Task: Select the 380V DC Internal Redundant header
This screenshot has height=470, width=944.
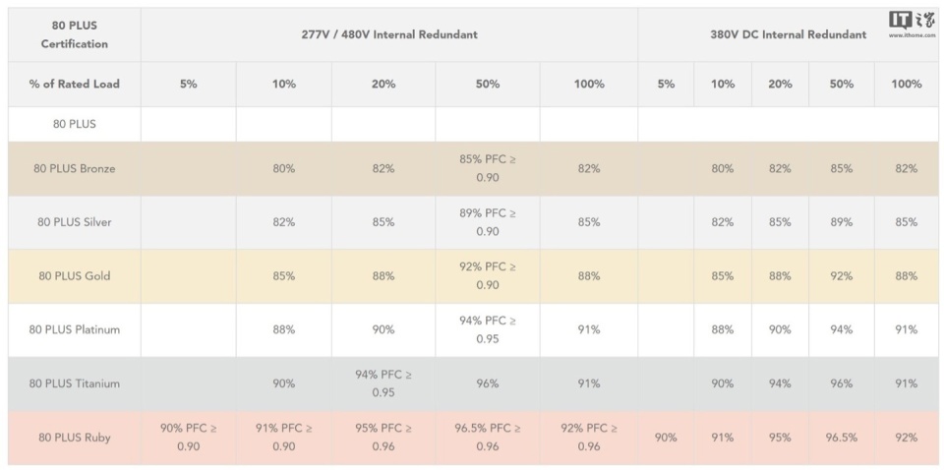Action: (x=788, y=34)
